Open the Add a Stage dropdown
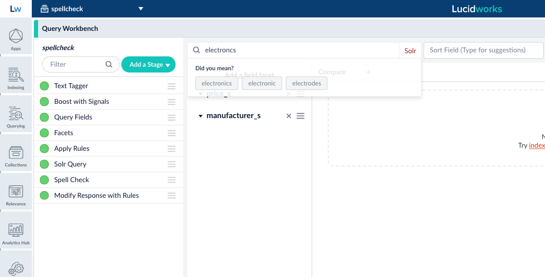 click(148, 64)
